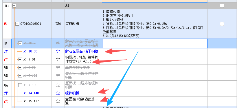237x108 pixels.
Task: Expand the A1-7-85 row
Action: click(x=20, y=68)
